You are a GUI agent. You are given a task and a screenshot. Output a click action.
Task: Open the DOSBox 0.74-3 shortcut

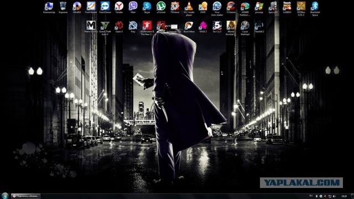pyautogui.click(x=301, y=9)
